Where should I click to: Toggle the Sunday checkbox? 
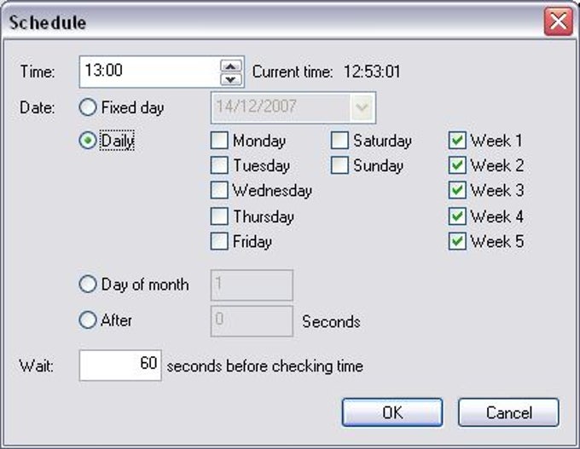click(x=339, y=165)
